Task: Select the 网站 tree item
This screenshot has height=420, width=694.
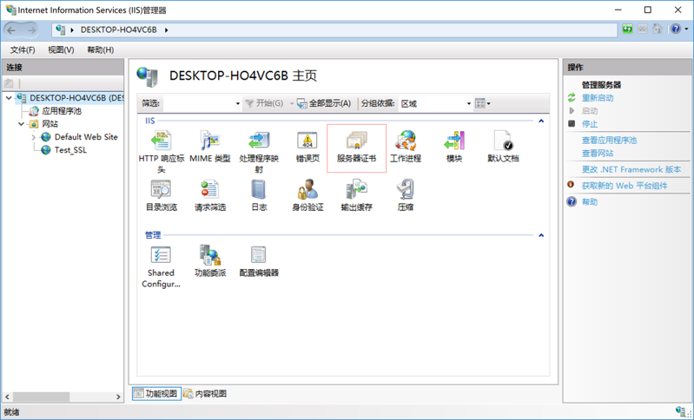Action: pos(50,124)
